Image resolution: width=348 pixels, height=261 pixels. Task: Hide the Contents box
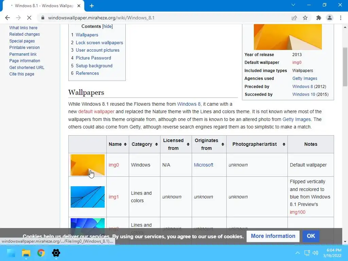tap(107, 27)
